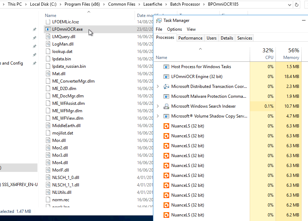Viewport: 308px width, 221px height.
Task: Click the pin icon beside 'and Config'
Action: tap(35, 63)
